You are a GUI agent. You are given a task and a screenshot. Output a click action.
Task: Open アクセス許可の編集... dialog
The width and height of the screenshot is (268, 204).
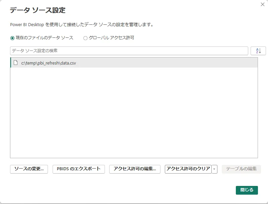[135, 169]
